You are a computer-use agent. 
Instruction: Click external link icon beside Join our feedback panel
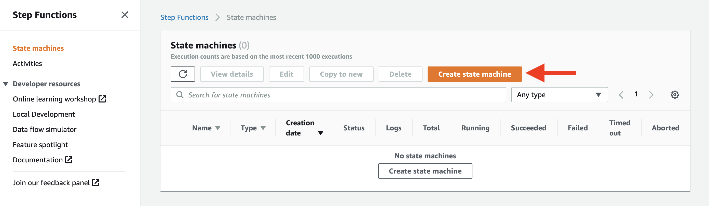point(96,182)
